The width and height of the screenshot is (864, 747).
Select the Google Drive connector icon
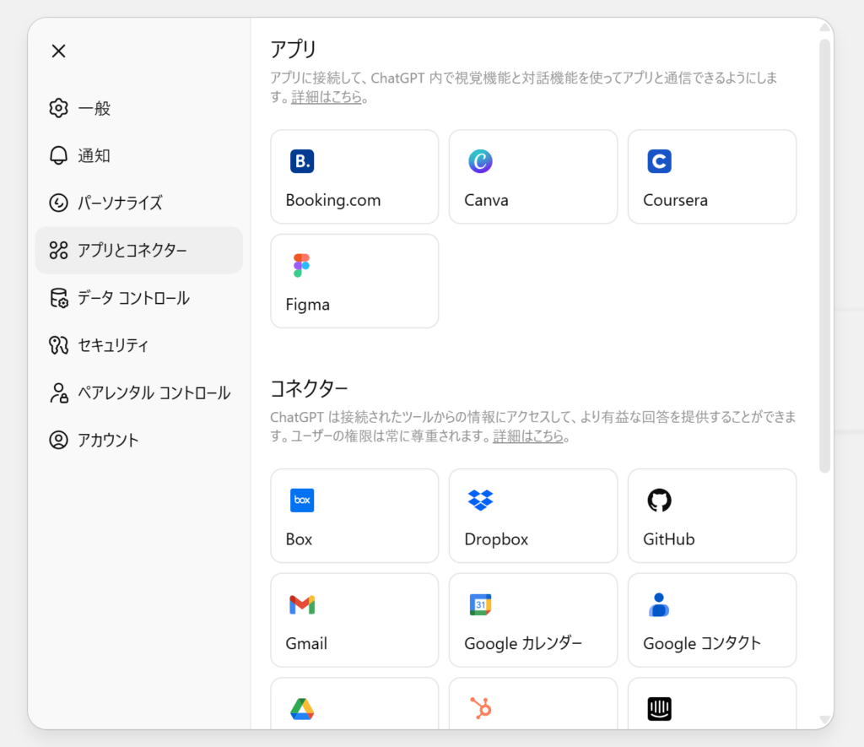pos(302,709)
